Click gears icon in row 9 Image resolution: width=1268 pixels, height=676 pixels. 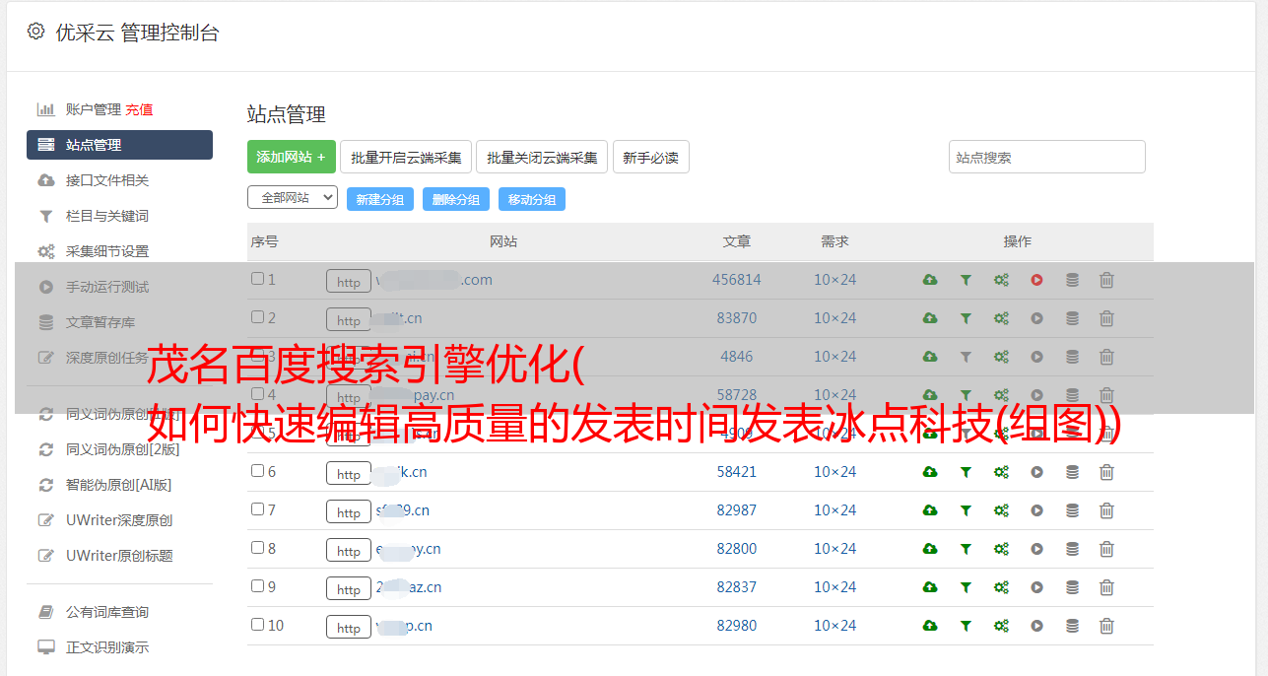click(1001, 587)
